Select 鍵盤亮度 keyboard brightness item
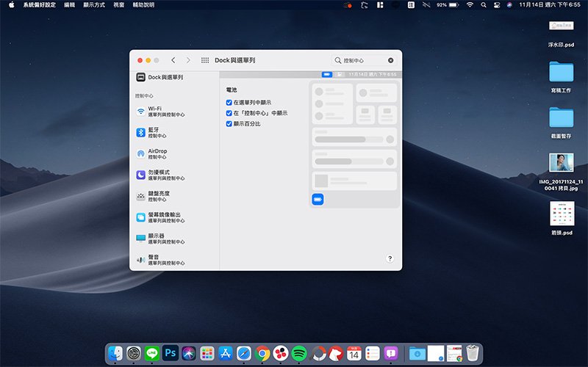The width and height of the screenshot is (588, 367). coord(162,197)
